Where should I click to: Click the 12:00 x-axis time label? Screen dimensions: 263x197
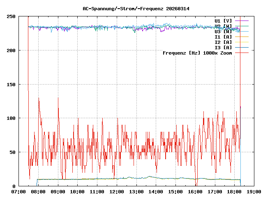[117, 192]
